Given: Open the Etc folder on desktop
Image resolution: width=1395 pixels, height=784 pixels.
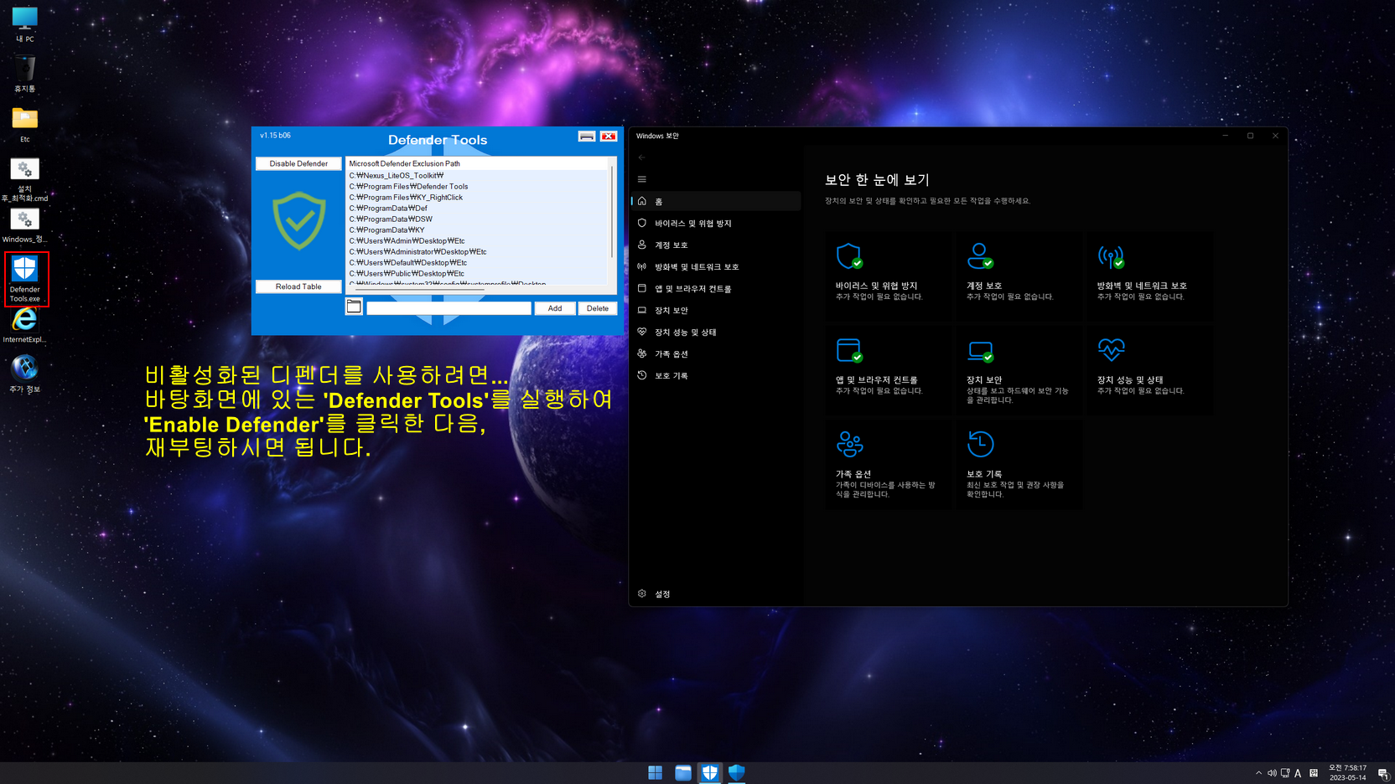Looking at the screenshot, I should (24, 124).
